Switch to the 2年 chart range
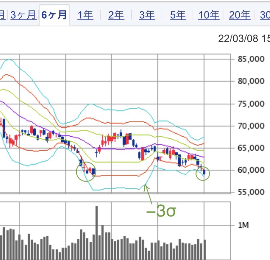The height and width of the screenshot is (260, 270). click(116, 15)
